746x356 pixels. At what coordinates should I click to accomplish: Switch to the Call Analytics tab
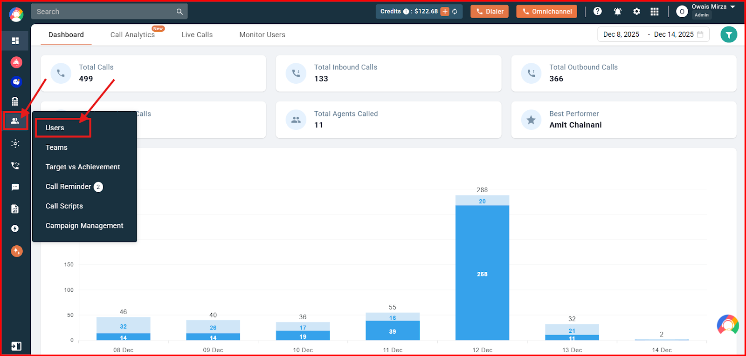point(132,35)
